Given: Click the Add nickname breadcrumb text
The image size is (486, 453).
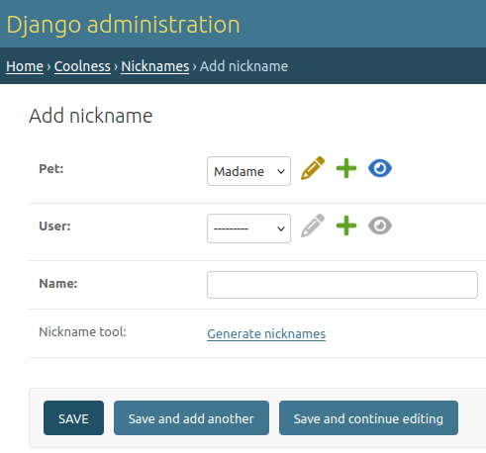Looking at the screenshot, I should coord(243,66).
